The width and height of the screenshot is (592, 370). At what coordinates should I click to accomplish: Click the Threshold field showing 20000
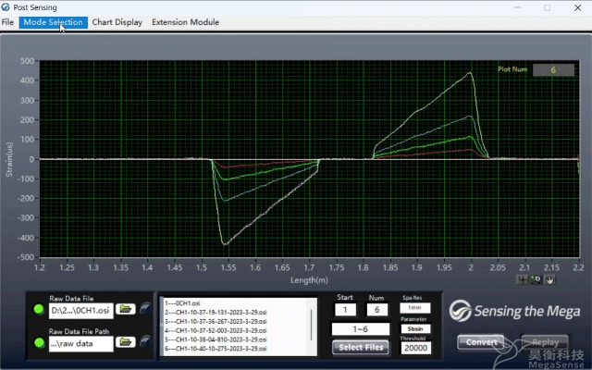click(415, 349)
